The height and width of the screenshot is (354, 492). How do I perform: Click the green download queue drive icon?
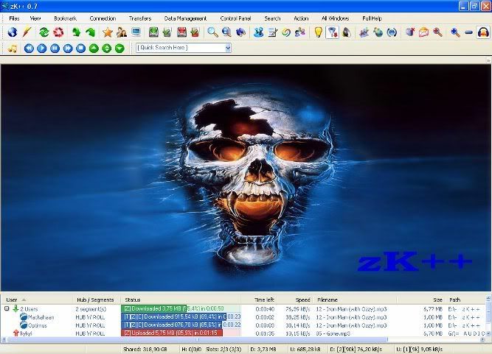[x=153, y=32]
